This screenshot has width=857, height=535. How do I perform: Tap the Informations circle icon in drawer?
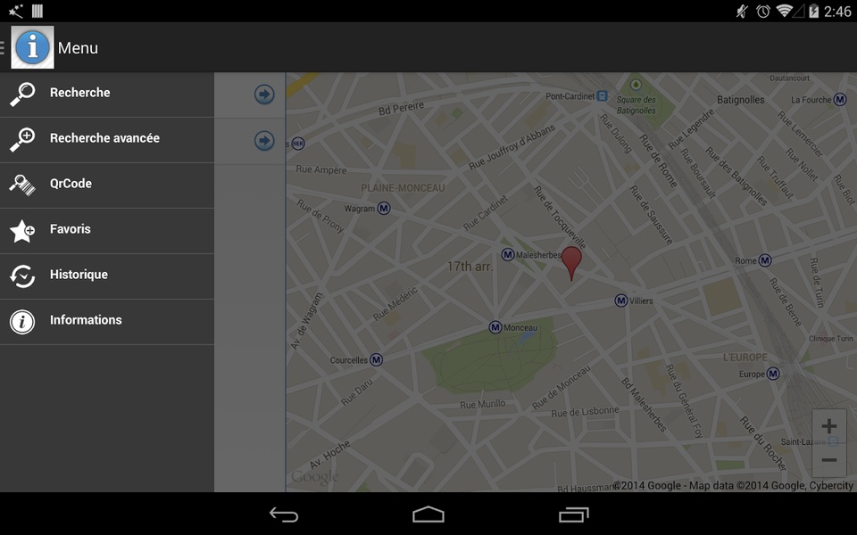coord(22,322)
